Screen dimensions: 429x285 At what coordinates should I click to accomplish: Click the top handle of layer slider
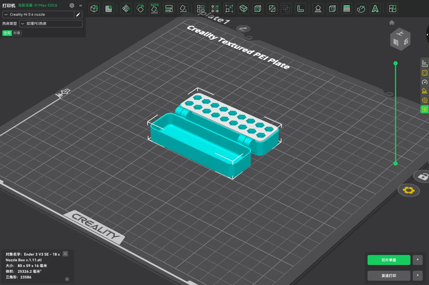point(396,63)
